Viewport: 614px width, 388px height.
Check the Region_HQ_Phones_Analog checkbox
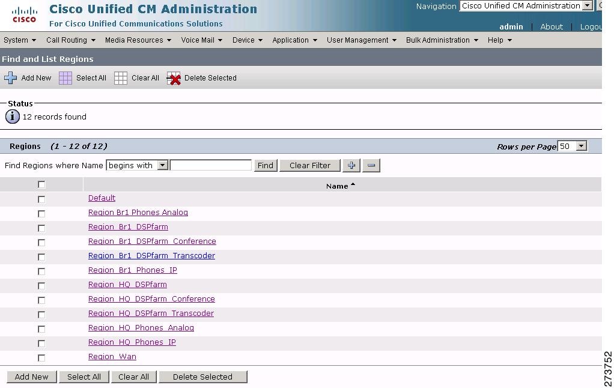pyautogui.click(x=41, y=329)
